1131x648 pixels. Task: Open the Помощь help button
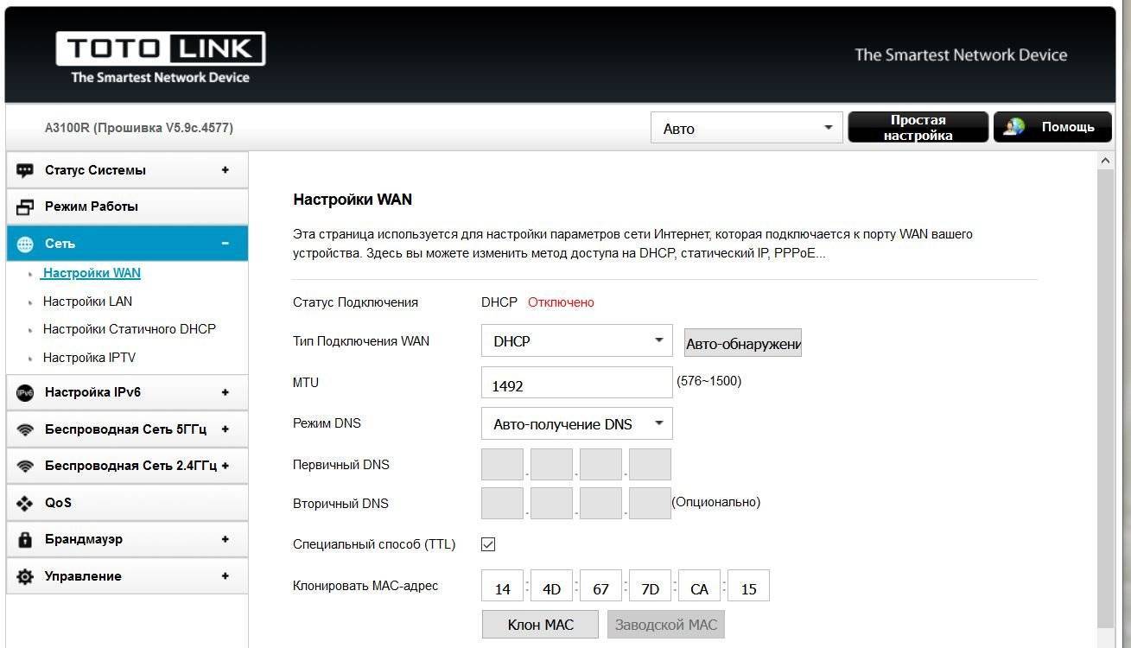tap(1052, 127)
